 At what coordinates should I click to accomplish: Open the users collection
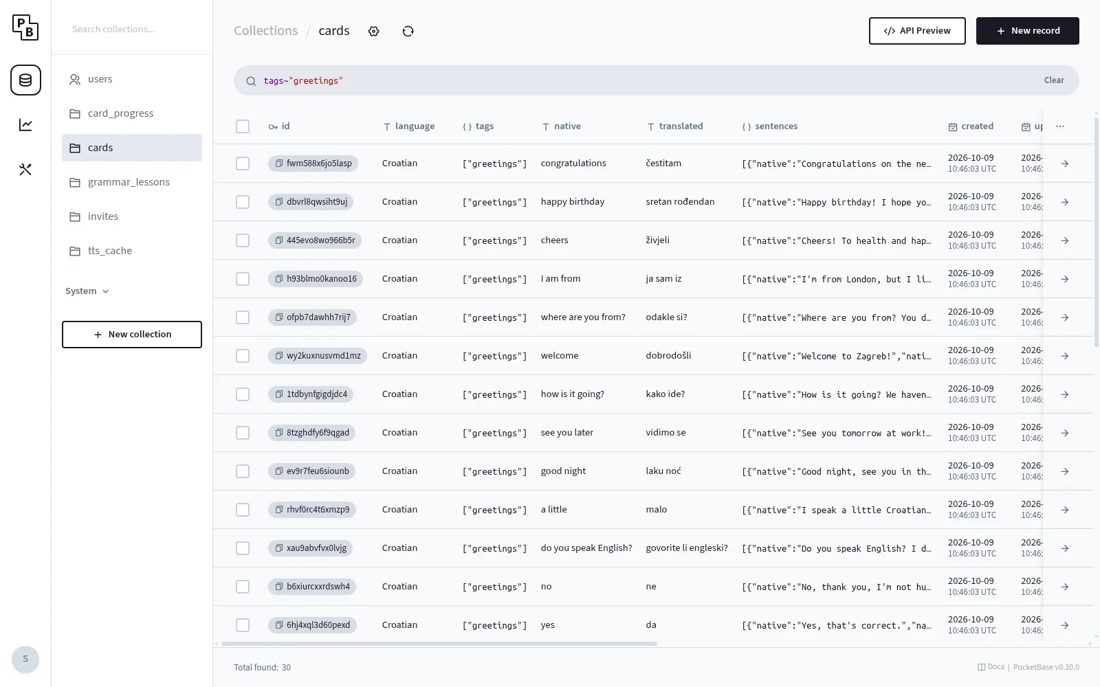132,79
